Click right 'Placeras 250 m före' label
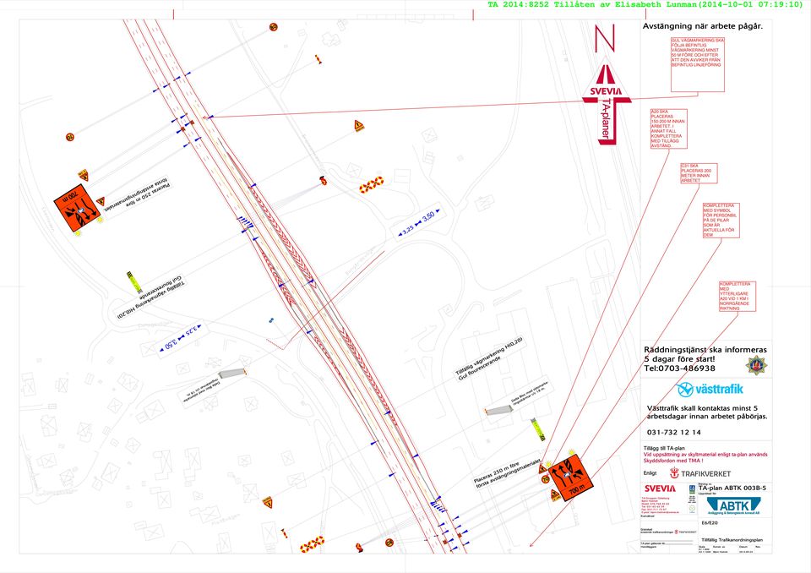 click(506, 473)
